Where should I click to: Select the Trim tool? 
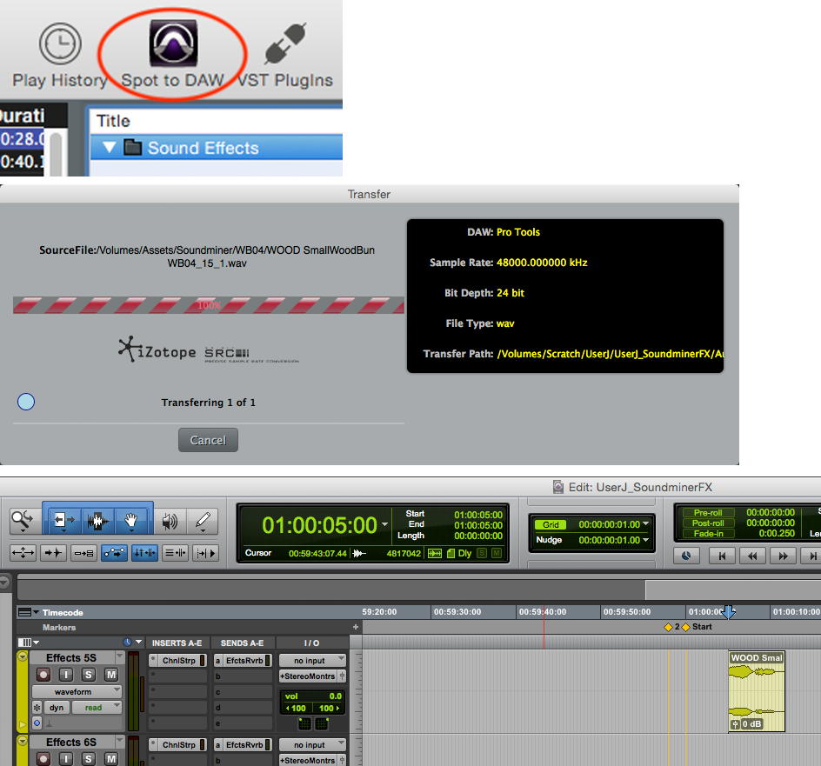pyautogui.click(x=63, y=521)
